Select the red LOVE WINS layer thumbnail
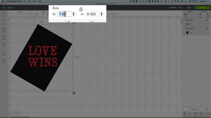This screenshot has width=211, height=118. pyautogui.click(x=187, y=24)
